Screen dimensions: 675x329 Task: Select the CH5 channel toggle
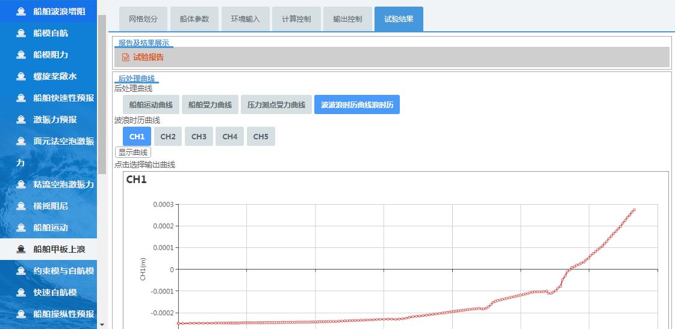261,136
